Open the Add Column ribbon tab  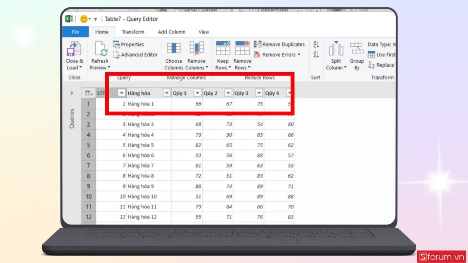[x=172, y=32]
